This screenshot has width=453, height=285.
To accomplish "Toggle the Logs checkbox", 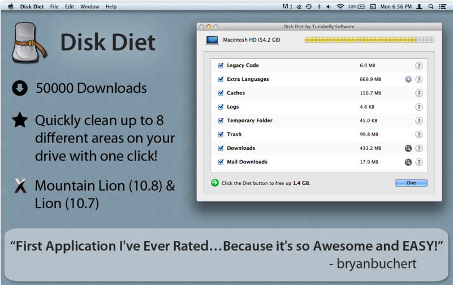I will coord(221,107).
